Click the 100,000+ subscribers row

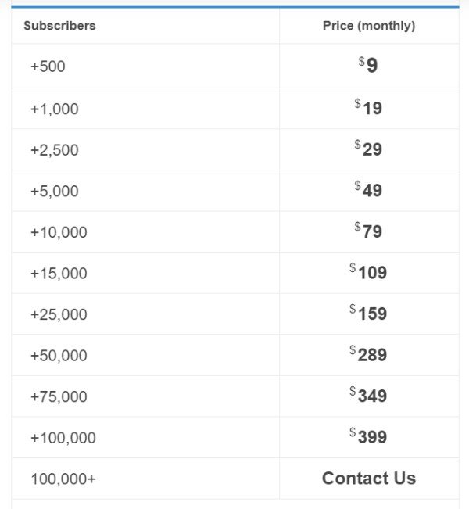coord(235,479)
